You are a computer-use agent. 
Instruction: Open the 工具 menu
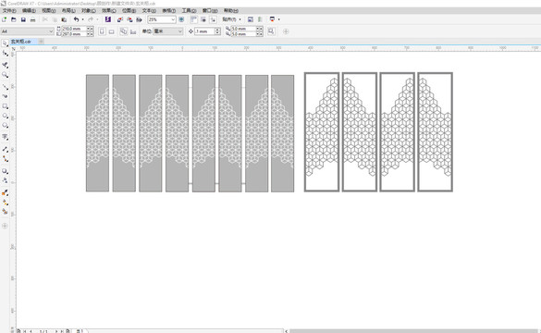coord(189,11)
